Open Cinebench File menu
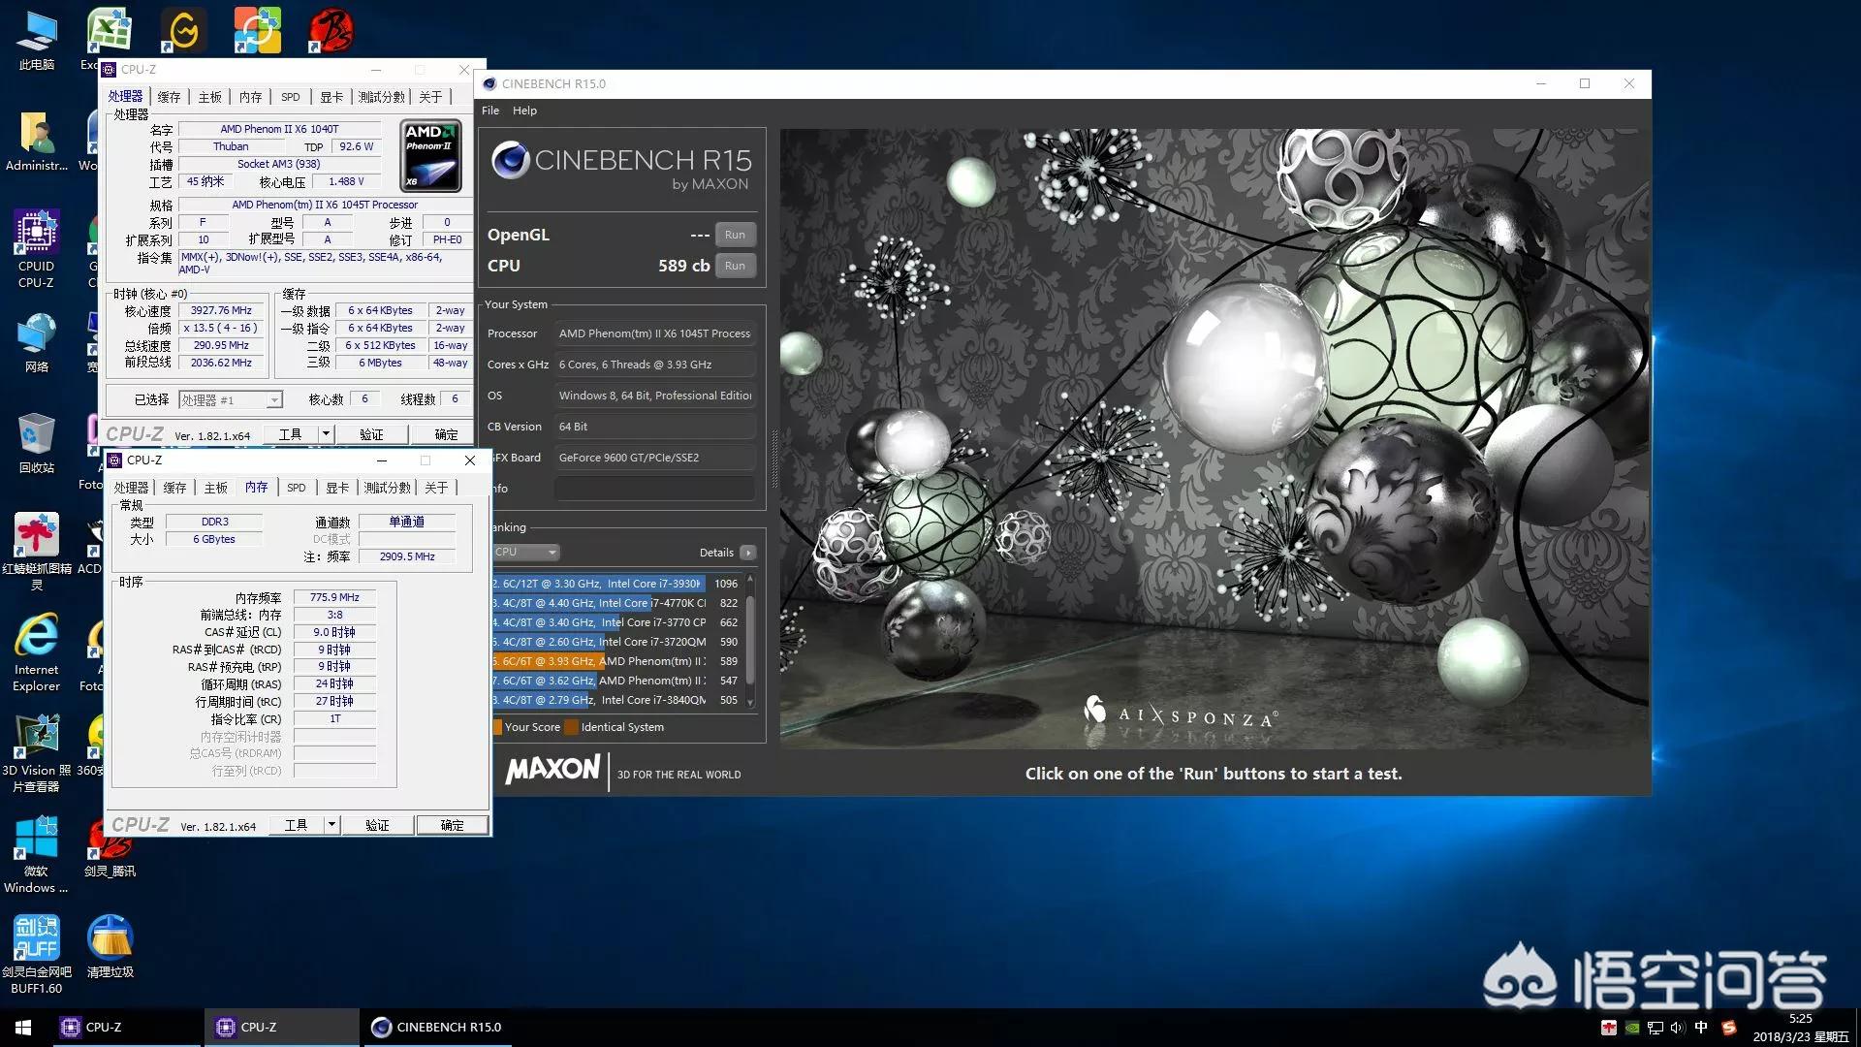Image resolution: width=1861 pixels, height=1047 pixels. click(x=490, y=111)
